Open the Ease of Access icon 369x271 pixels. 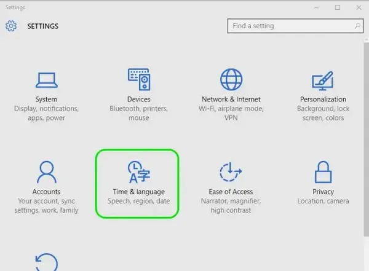231,171
